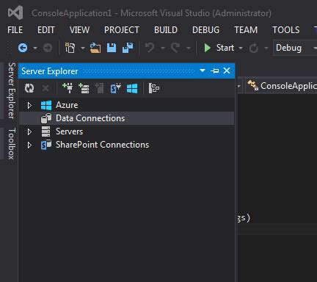Expand the Servers tree node
The height and width of the screenshot is (282, 317).
click(x=29, y=131)
